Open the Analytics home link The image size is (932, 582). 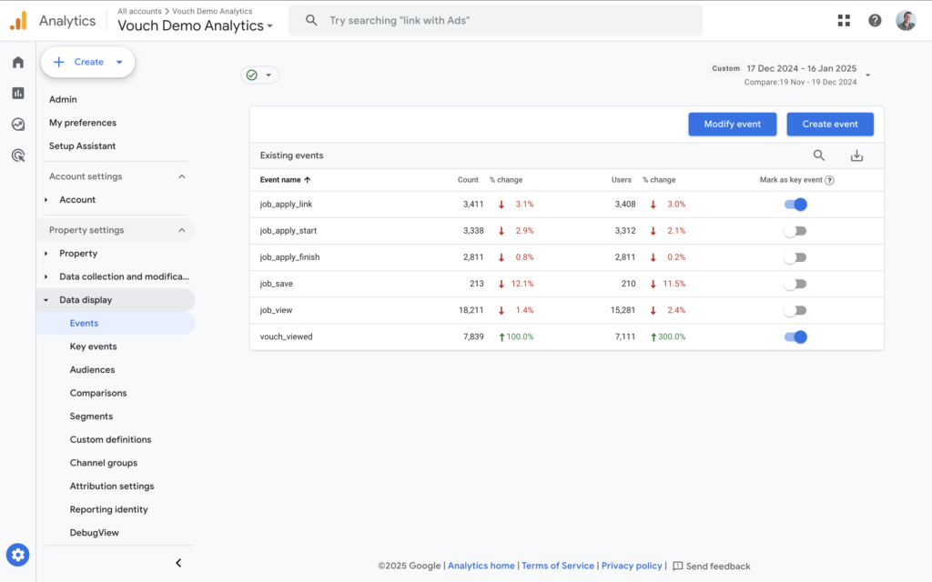point(481,566)
